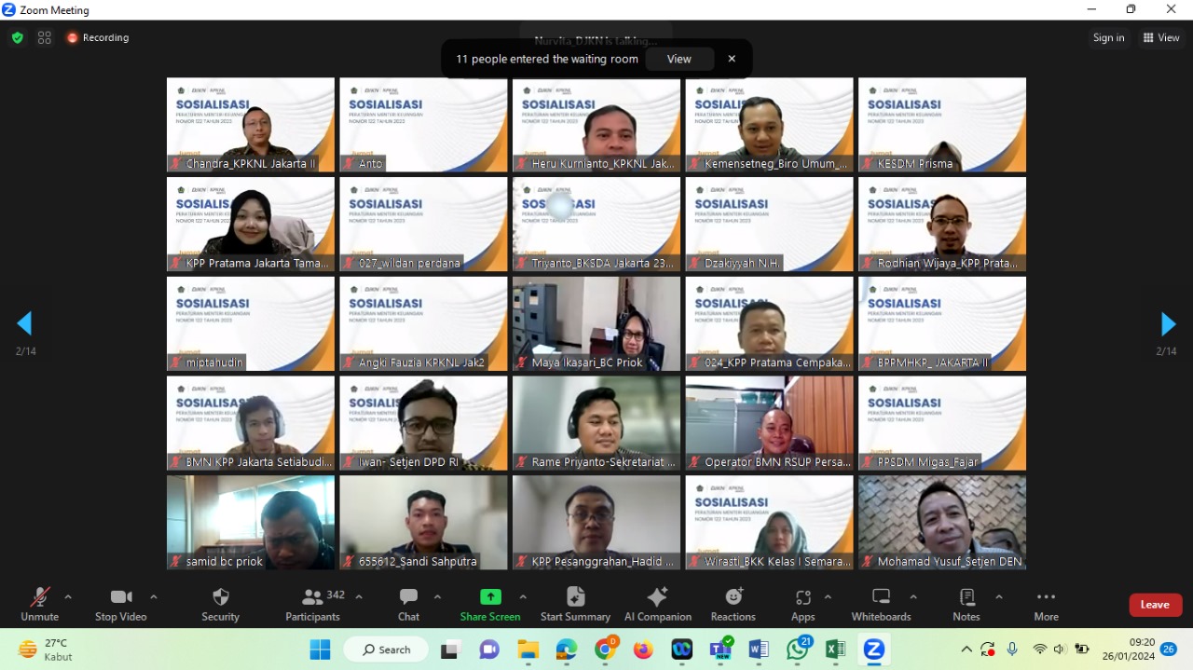Click the green Share Screen icon
This screenshot has height=670, width=1193.
pyautogui.click(x=490, y=597)
